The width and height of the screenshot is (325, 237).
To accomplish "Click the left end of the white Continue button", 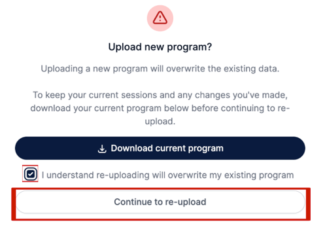I will 24,202.
